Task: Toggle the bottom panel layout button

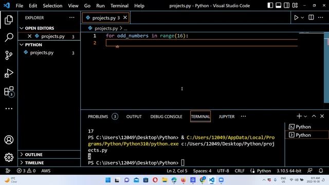Action: 279,6
